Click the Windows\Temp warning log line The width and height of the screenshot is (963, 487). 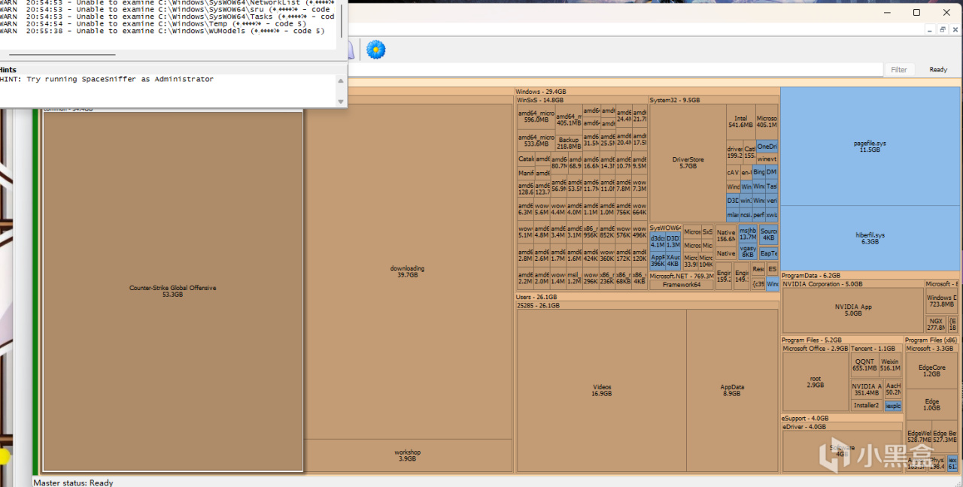(153, 24)
